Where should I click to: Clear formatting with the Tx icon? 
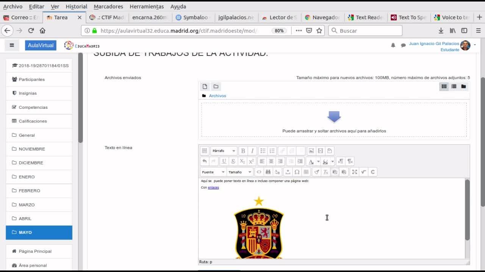[x=326, y=172]
